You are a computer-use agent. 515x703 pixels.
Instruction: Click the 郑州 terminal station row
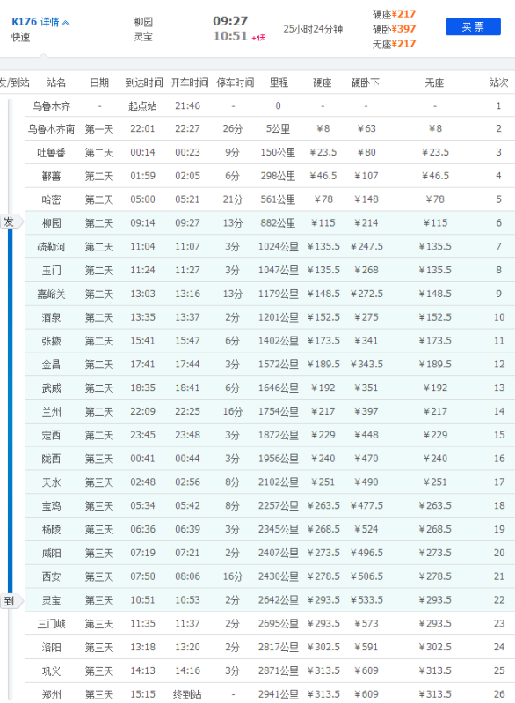[270, 693]
